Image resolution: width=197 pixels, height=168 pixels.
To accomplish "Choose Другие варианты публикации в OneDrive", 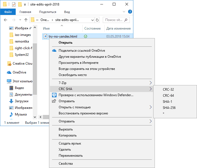I will click(102, 57).
